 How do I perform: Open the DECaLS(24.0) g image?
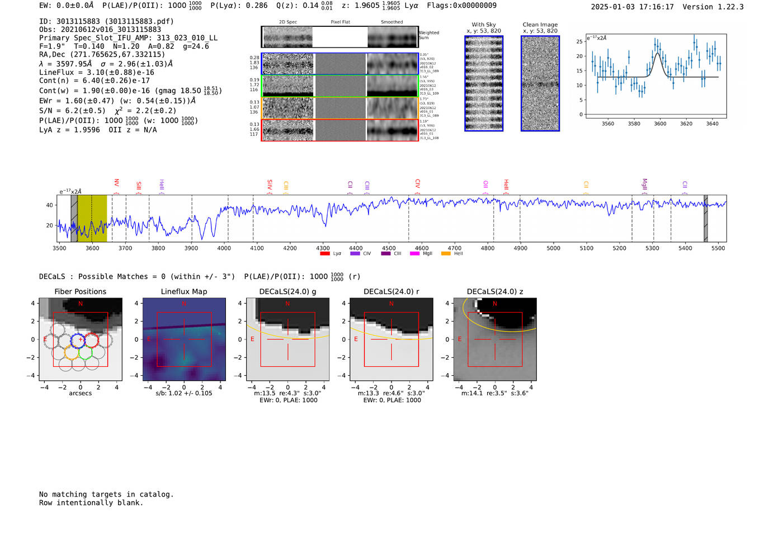[x=287, y=339]
